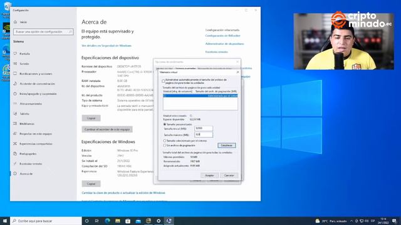Screen dimensions: 401x225
Task: Click Cancelar in Memoria virtual dialog
Action: click(x=229, y=176)
